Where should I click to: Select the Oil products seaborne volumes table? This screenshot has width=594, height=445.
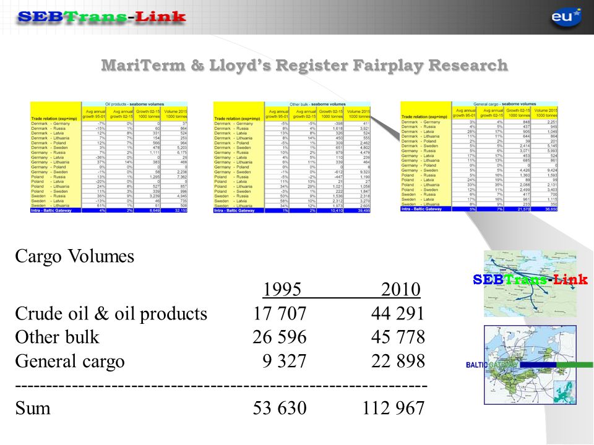pos(109,157)
